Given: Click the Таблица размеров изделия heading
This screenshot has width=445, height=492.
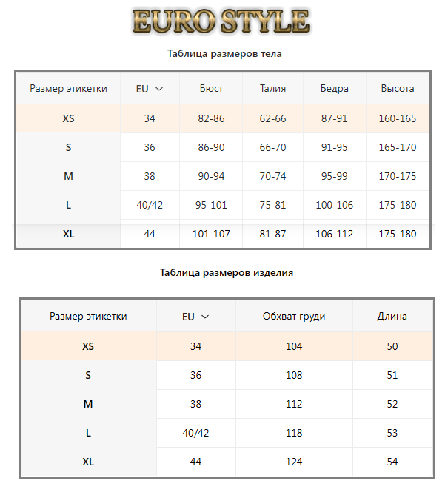Looking at the screenshot, I should tap(227, 272).
